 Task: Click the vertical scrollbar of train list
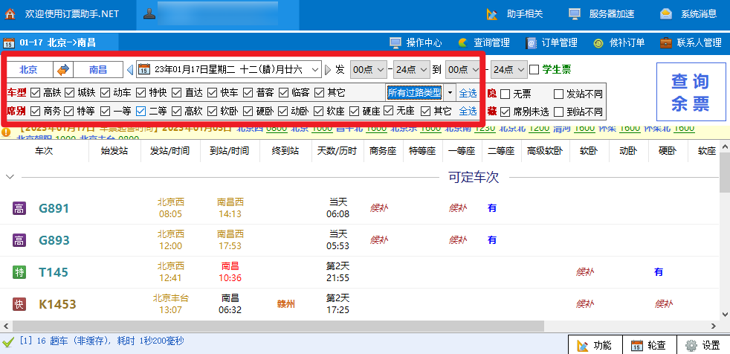pyautogui.click(x=724, y=238)
